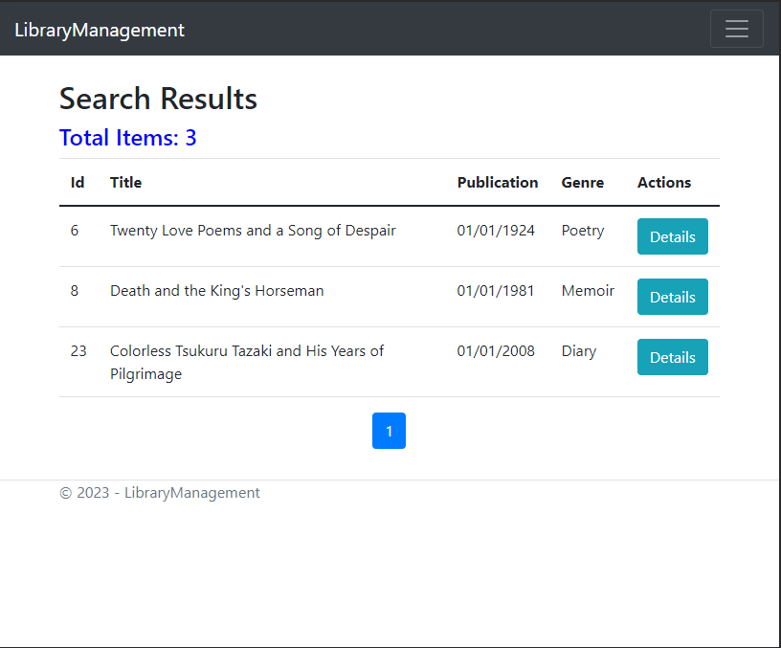Click the Actions column header

pyautogui.click(x=664, y=182)
